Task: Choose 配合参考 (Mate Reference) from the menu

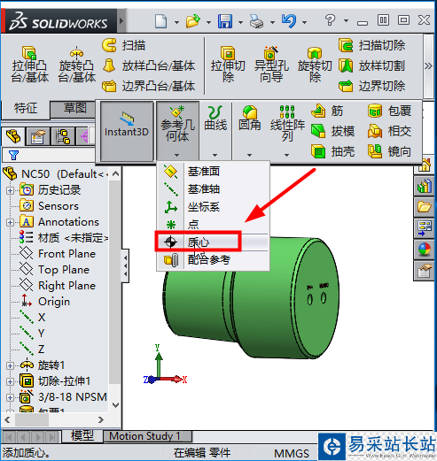Action: tap(213, 260)
